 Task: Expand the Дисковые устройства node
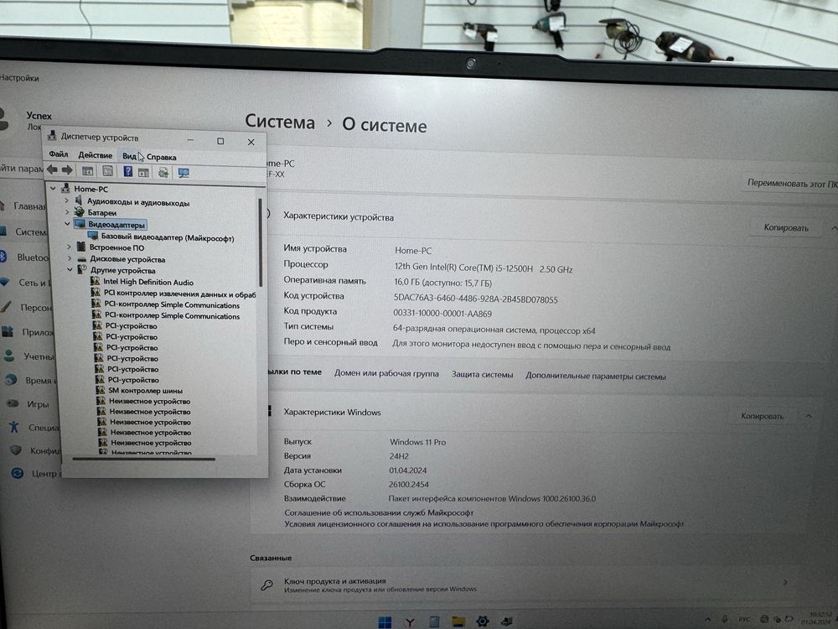(x=70, y=258)
